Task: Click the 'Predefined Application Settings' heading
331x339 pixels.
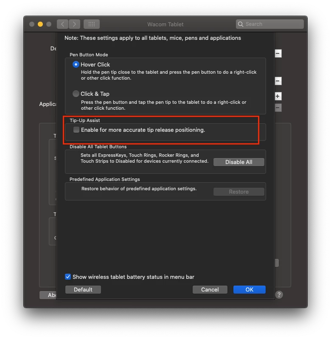Action: pyautogui.click(x=104, y=179)
